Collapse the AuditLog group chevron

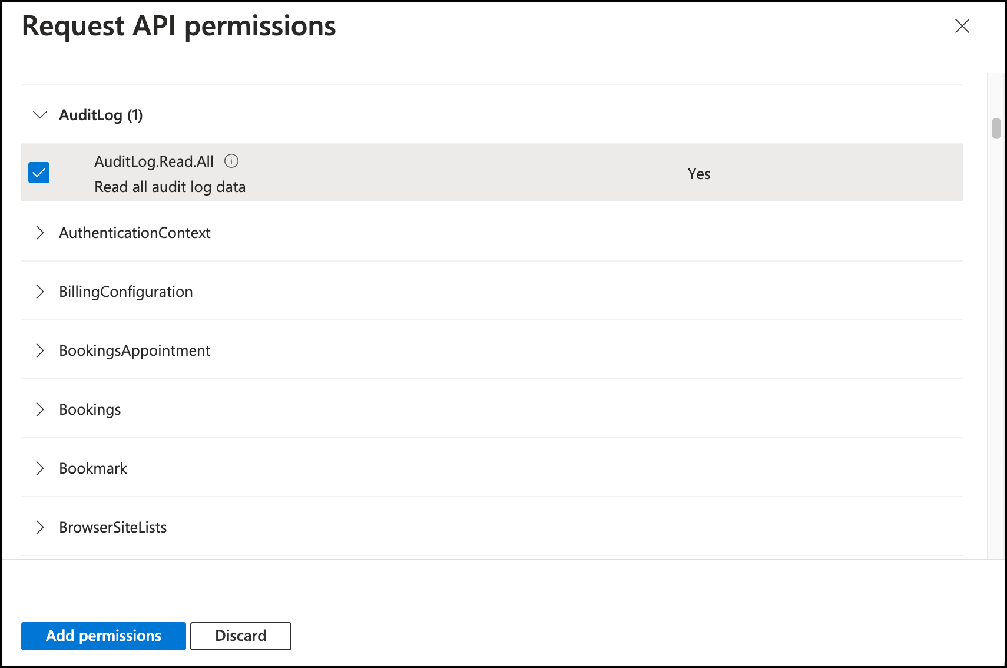click(x=40, y=115)
